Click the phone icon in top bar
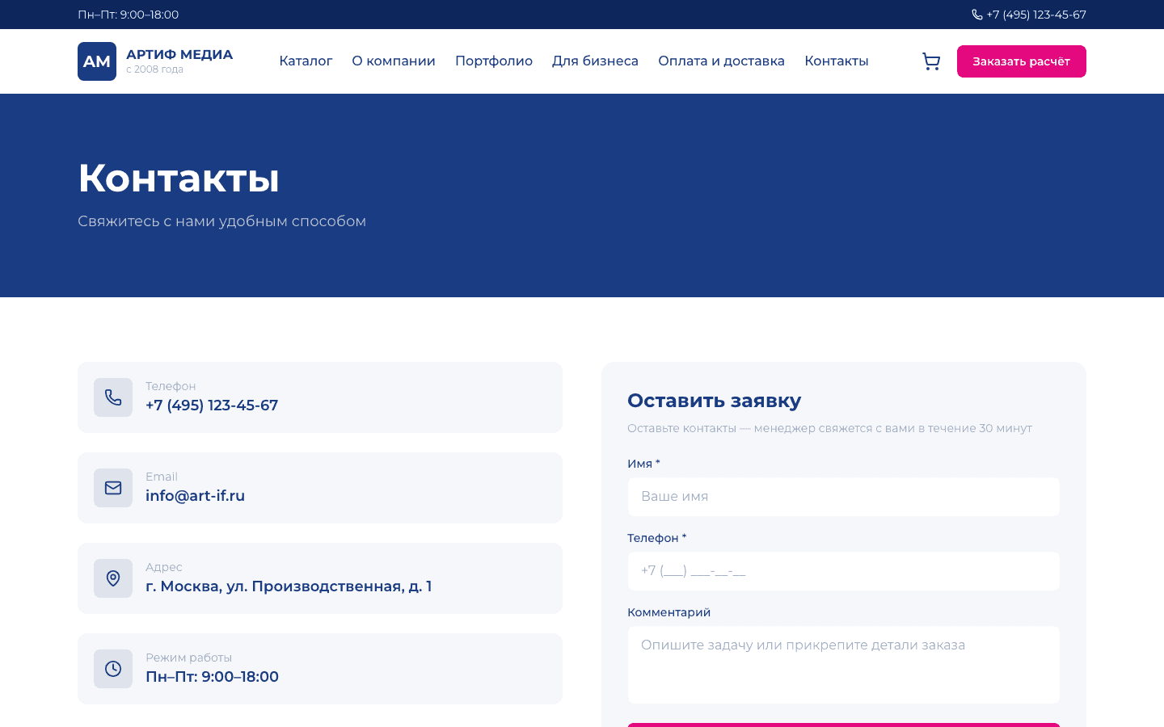1164x727 pixels. click(976, 15)
